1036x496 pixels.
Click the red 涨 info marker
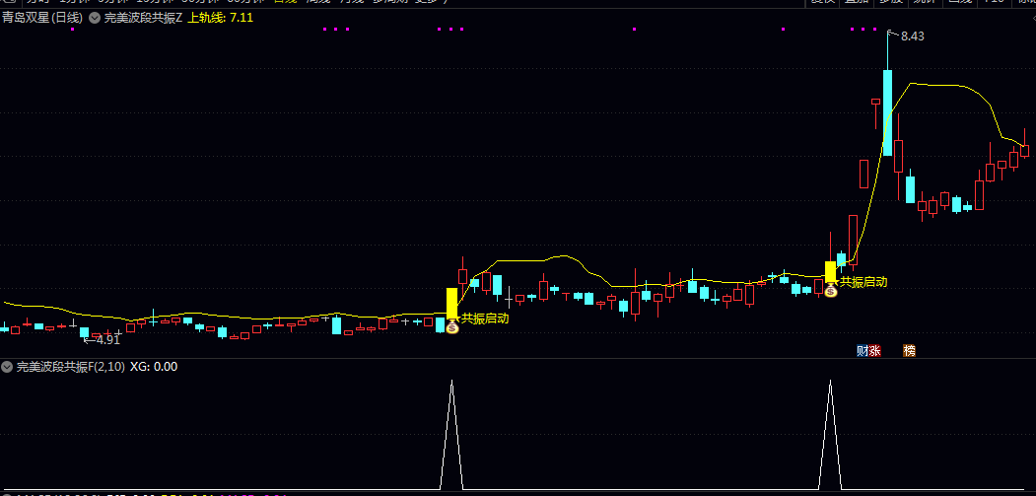[x=874, y=351]
